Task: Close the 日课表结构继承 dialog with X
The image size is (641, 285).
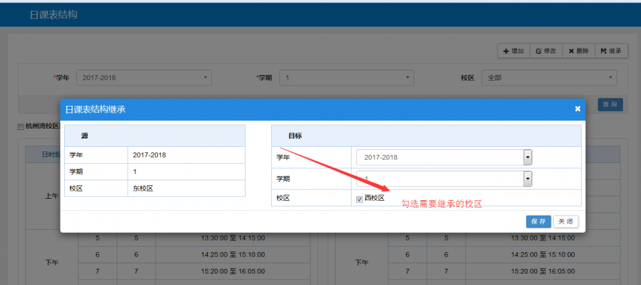Action: (578, 108)
